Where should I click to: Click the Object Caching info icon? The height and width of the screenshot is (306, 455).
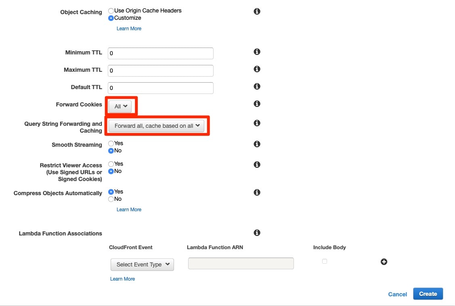click(x=257, y=11)
